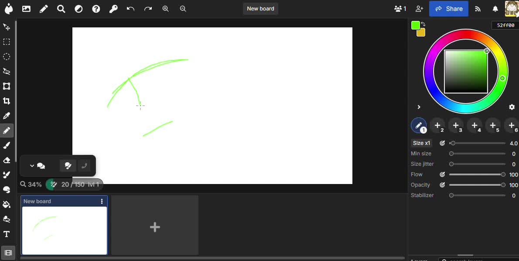Select the rectangle selection tool
The width and height of the screenshot is (519, 261).
pyautogui.click(x=7, y=42)
